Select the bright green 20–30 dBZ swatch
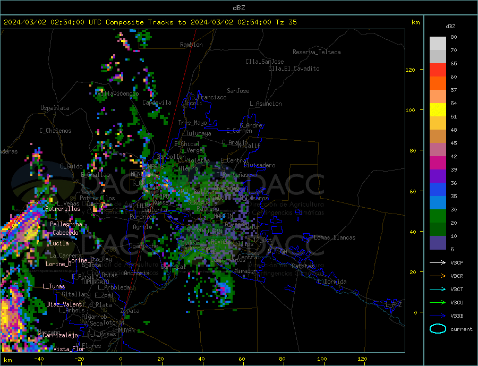Screen dimensions: 478x366 click(x=438, y=216)
